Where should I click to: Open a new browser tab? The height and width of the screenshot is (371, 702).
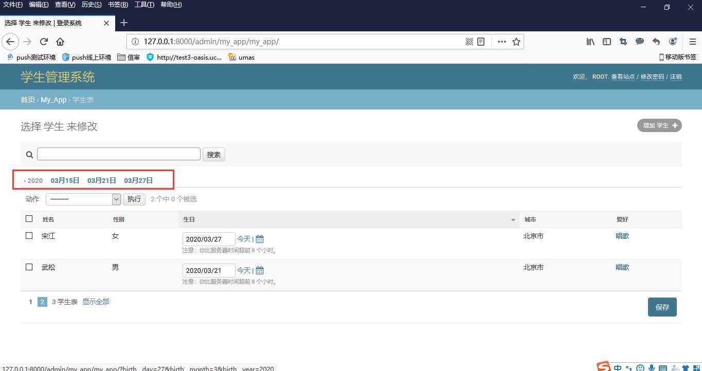[124, 23]
